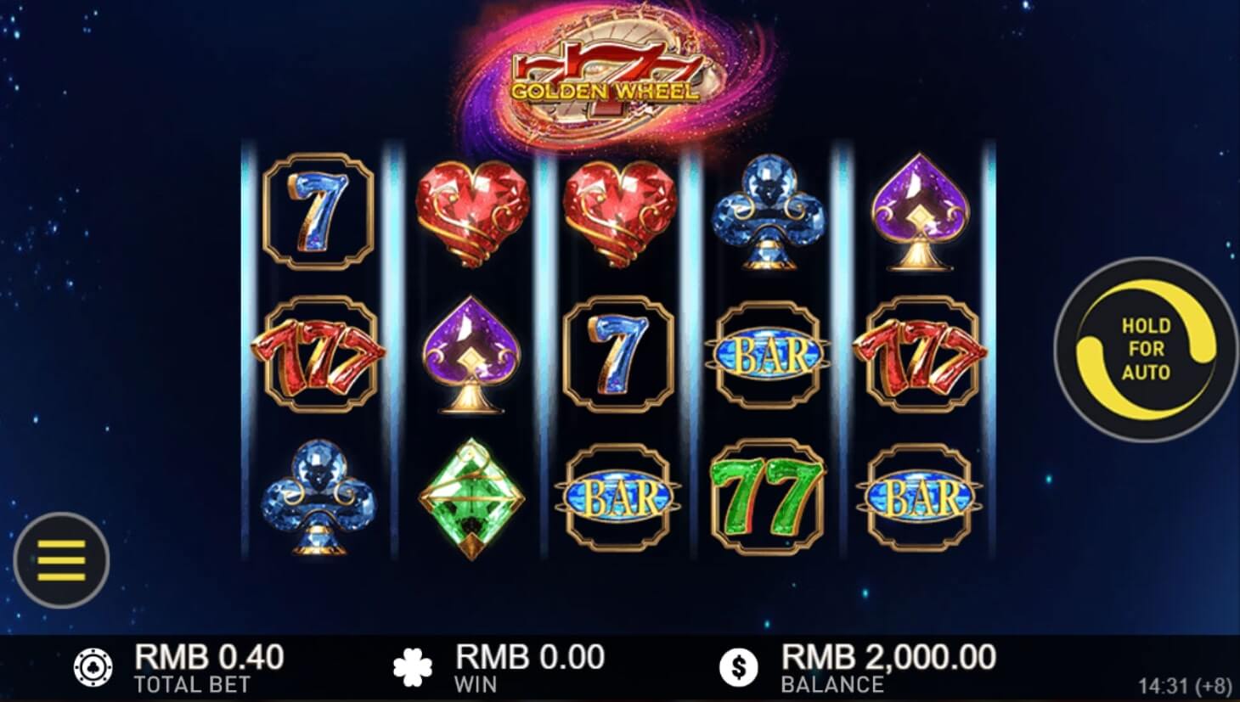Tap the poker chip total bet icon
Viewport: 1240px width, 702px height.
[92, 667]
